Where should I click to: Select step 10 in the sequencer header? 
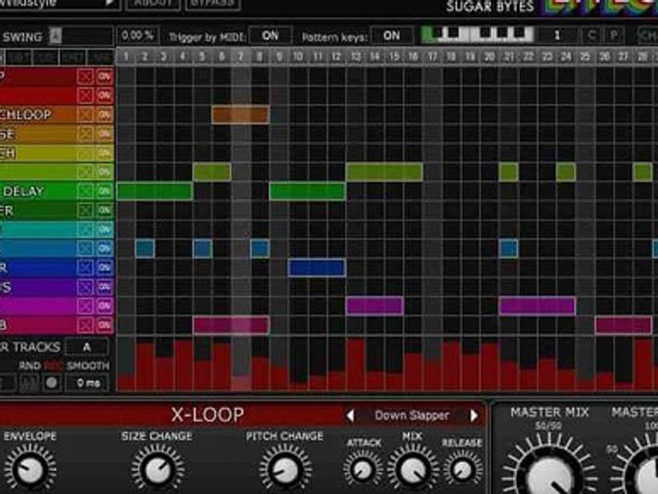298,56
